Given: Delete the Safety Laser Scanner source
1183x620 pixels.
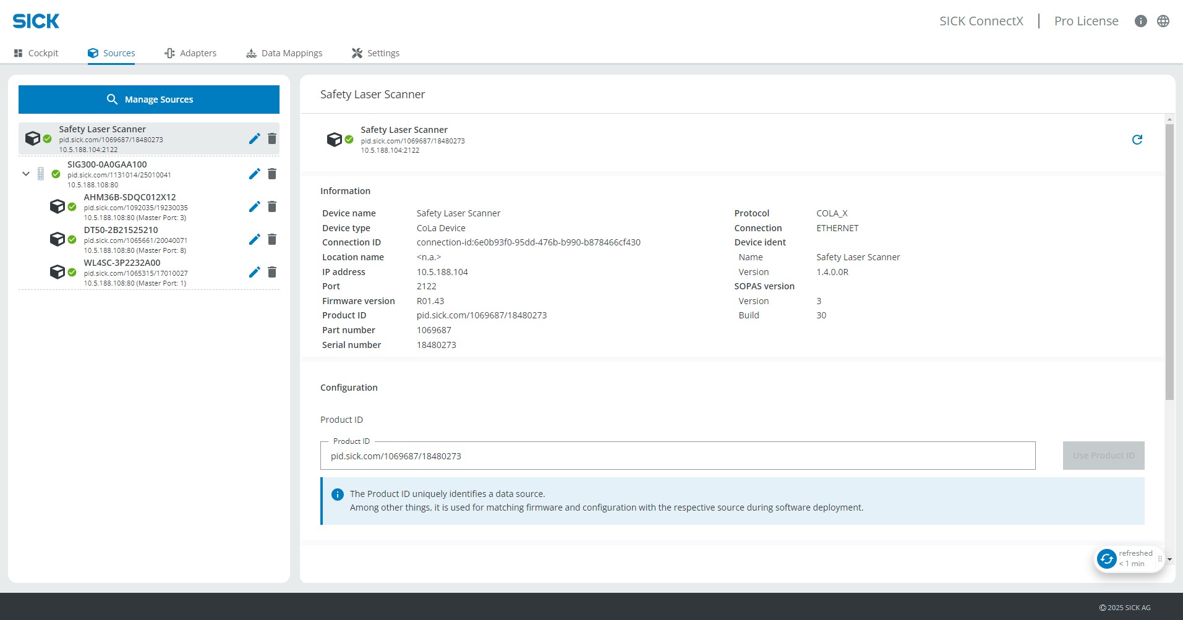Looking at the screenshot, I should tap(272, 138).
